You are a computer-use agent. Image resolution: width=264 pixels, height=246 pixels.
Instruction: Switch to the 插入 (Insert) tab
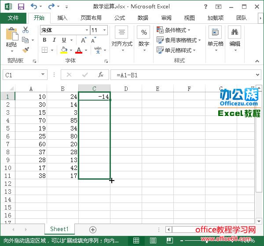[x=62, y=18]
